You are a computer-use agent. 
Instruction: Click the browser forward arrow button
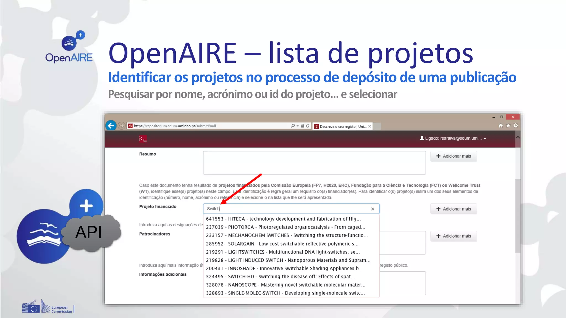pyautogui.click(x=121, y=126)
